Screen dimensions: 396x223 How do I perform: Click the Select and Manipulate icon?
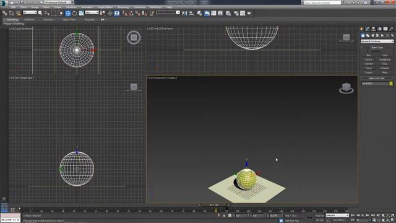[x=110, y=13]
